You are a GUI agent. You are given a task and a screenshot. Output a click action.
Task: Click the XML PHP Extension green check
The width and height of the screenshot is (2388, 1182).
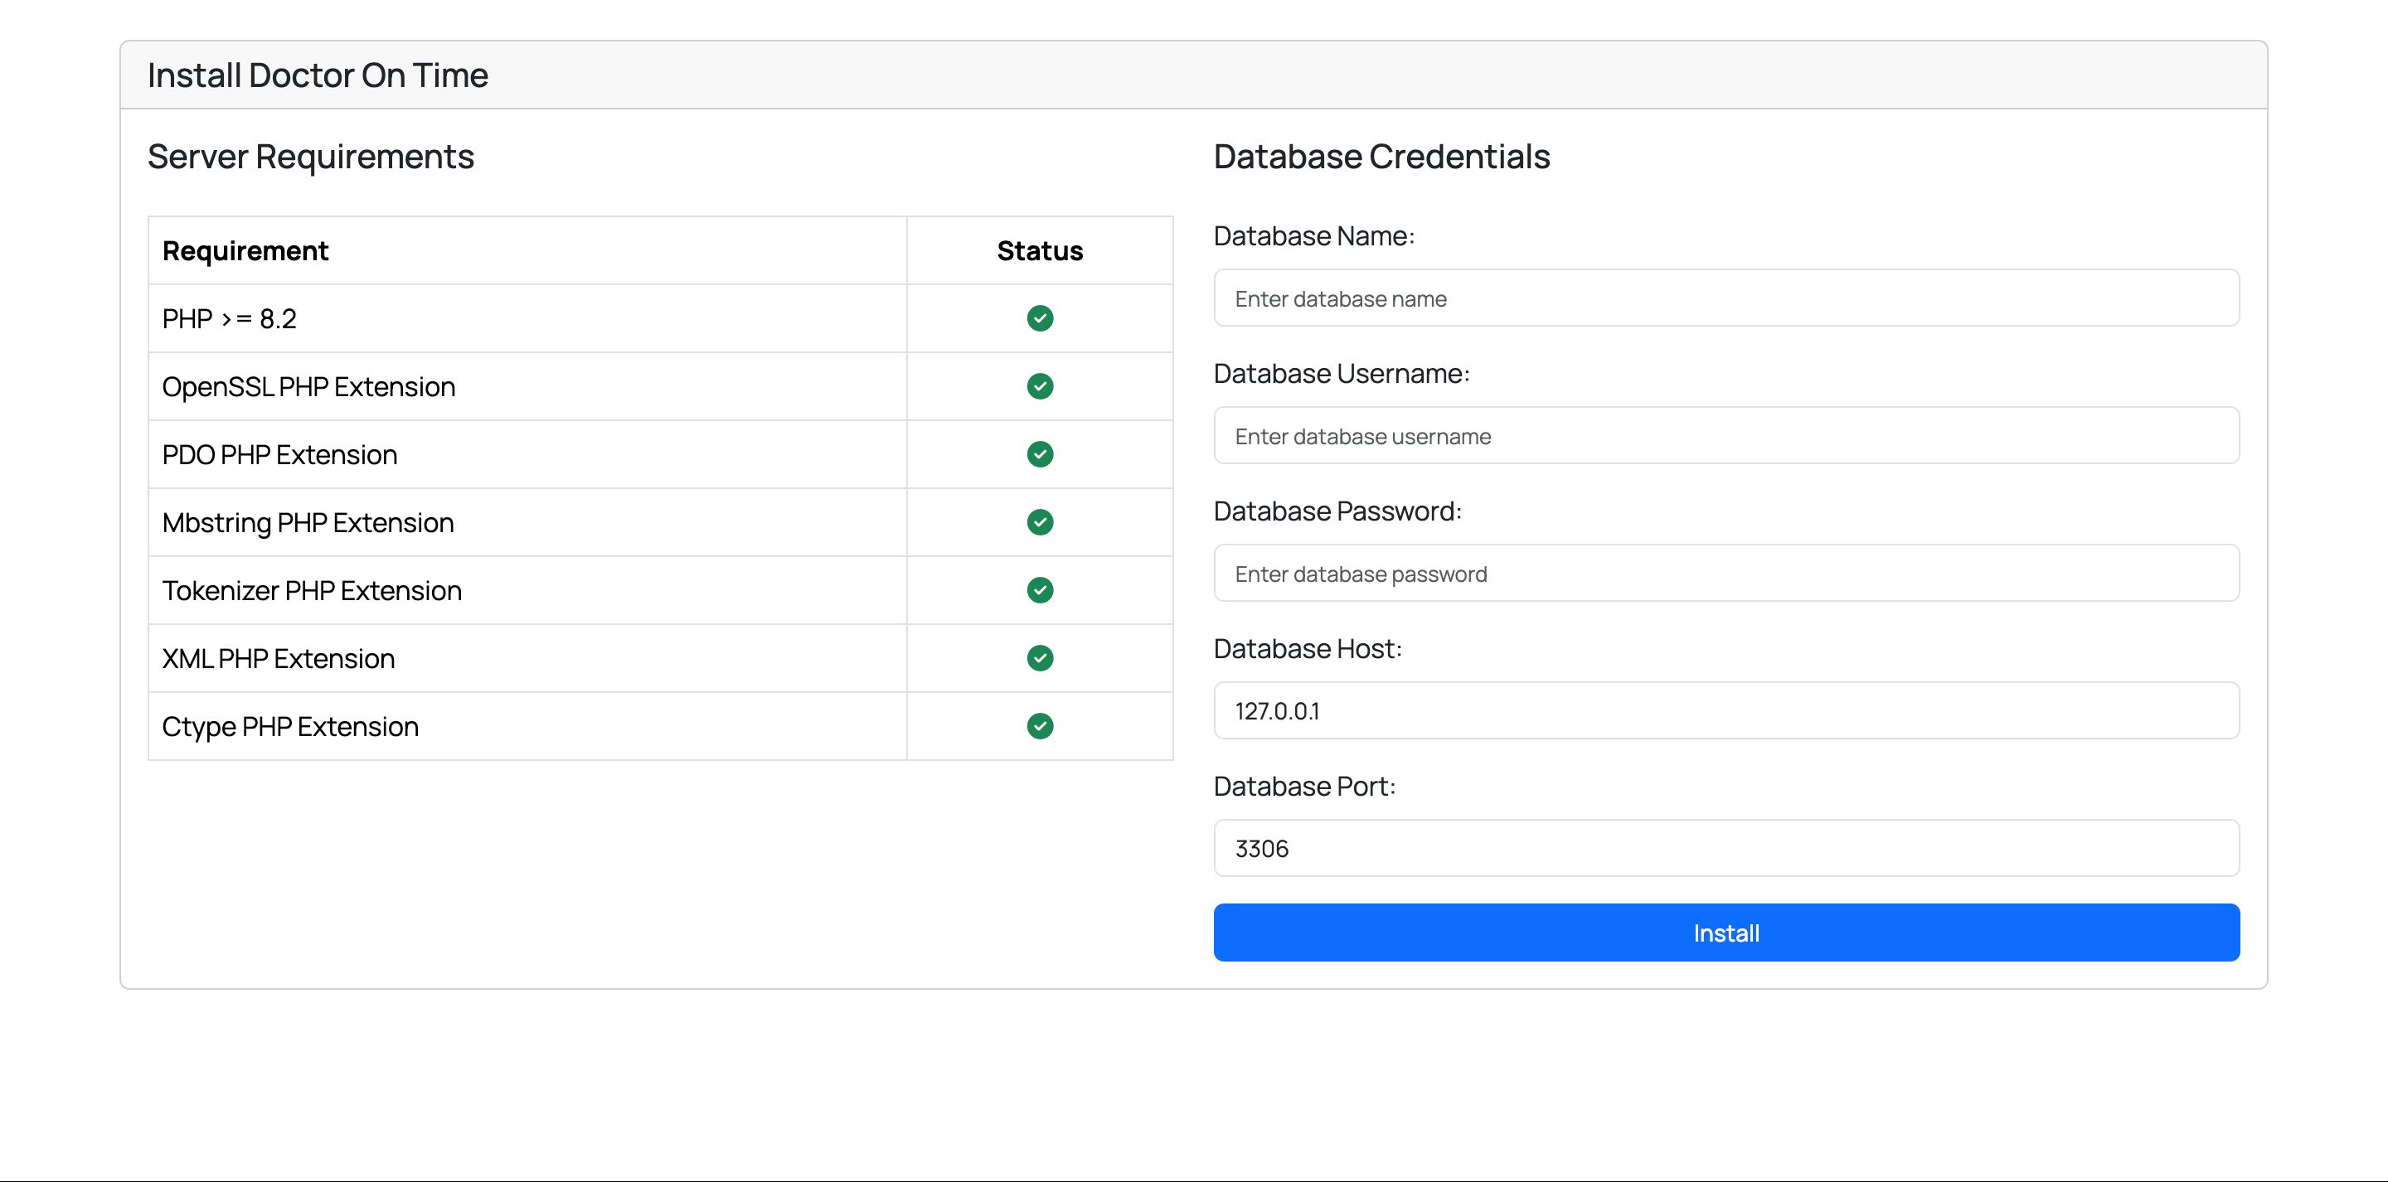pos(1039,658)
